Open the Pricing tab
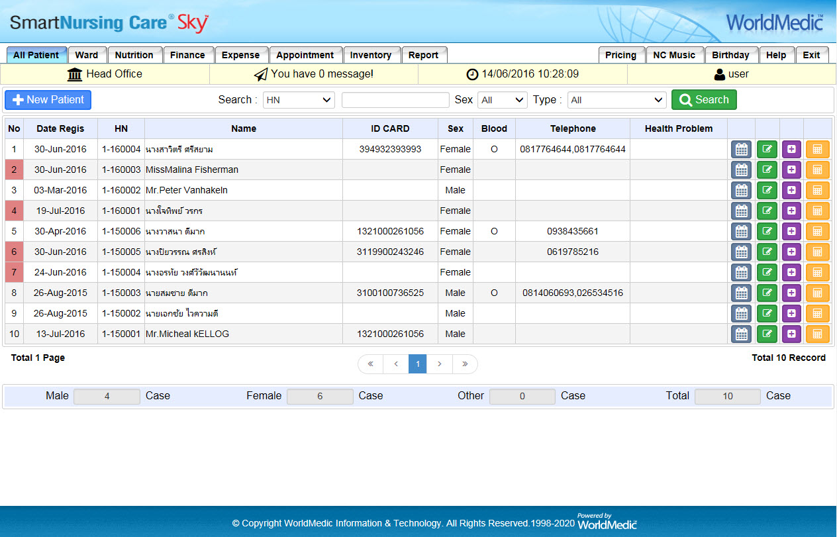837x537 pixels. point(621,55)
